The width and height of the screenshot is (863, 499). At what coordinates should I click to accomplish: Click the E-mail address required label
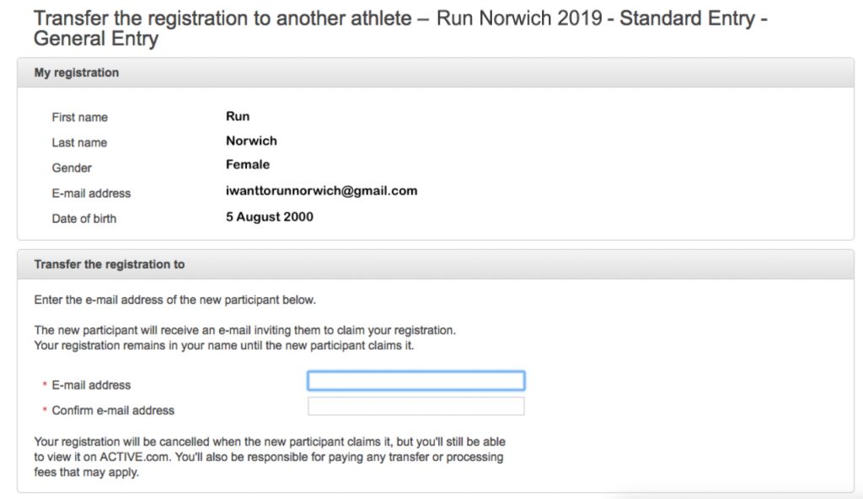click(x=91, y=385)
